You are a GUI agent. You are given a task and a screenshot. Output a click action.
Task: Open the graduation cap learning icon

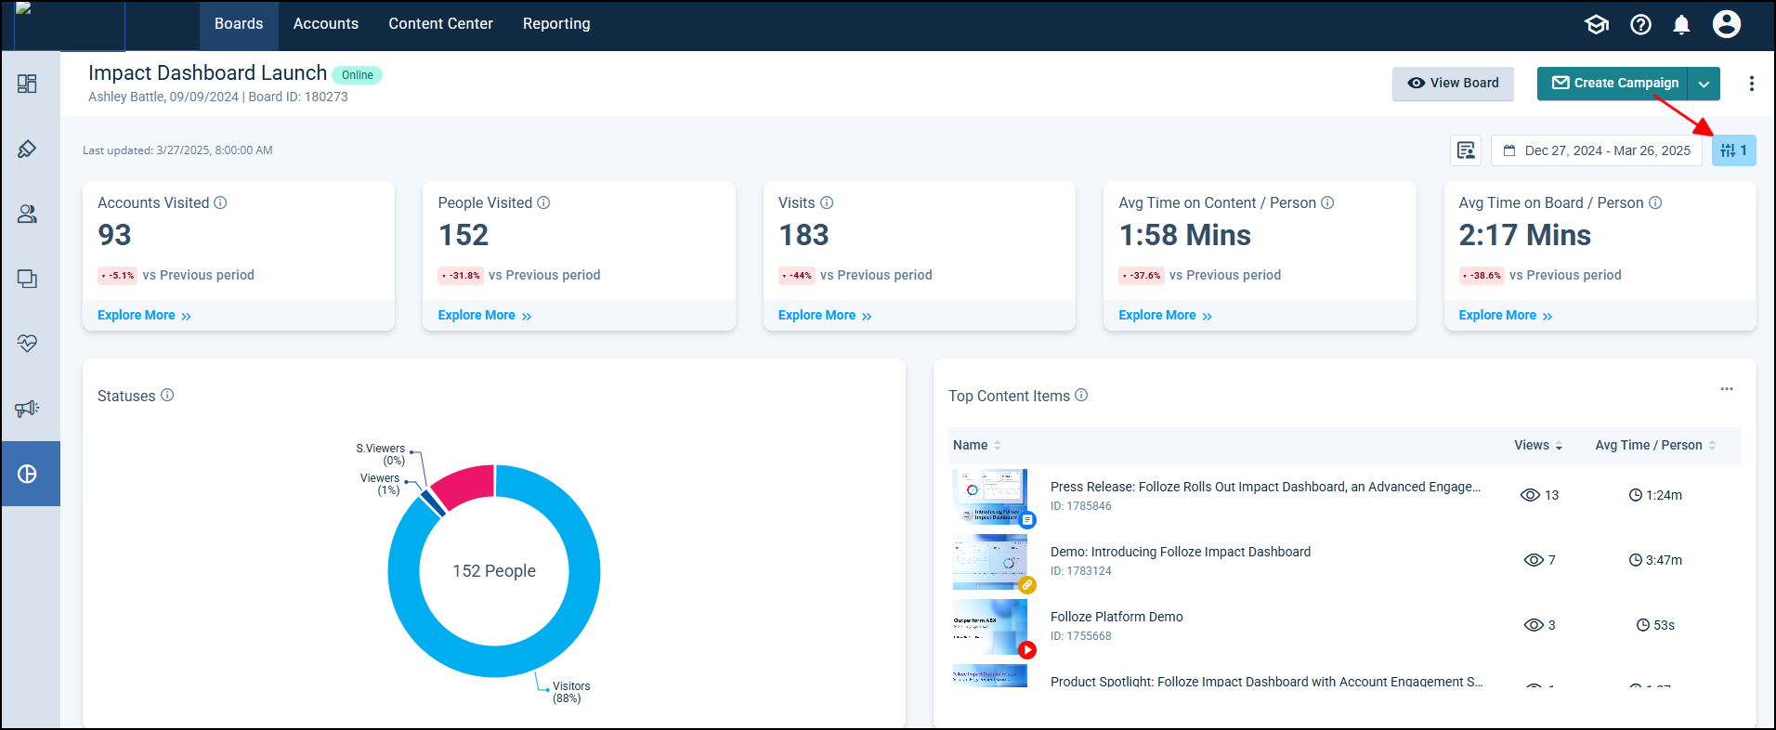pos(1596,25)
